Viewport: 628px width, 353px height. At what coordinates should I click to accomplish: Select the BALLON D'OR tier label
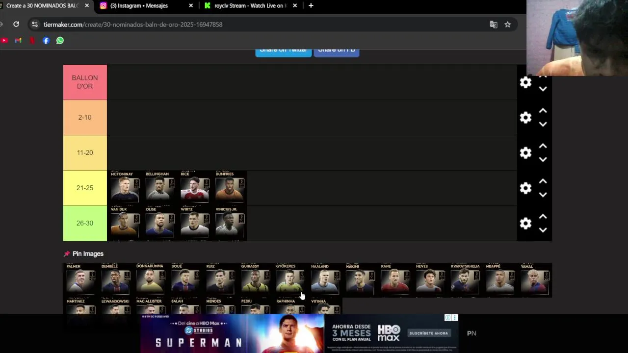pyautogui.click(x=85, y=82)
